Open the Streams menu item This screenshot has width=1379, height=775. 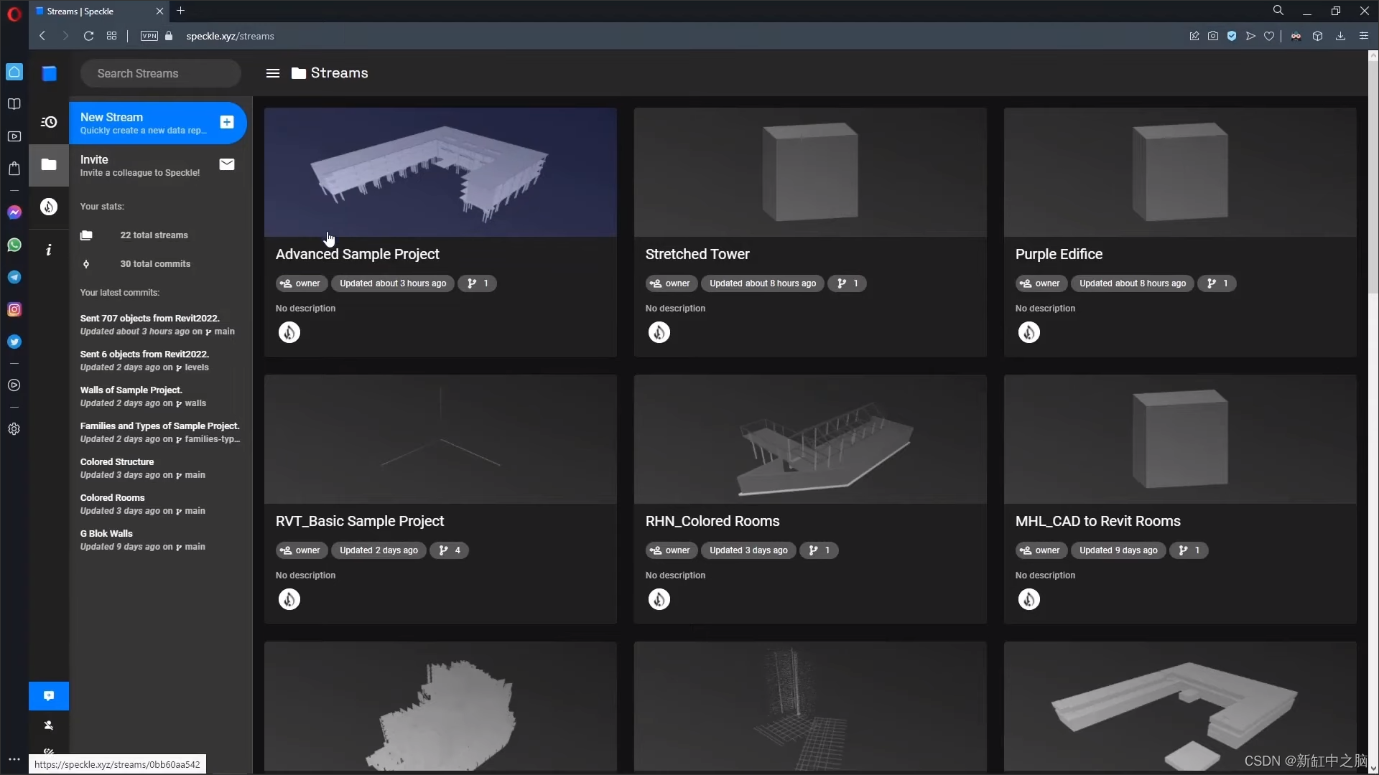pos(48,164)
